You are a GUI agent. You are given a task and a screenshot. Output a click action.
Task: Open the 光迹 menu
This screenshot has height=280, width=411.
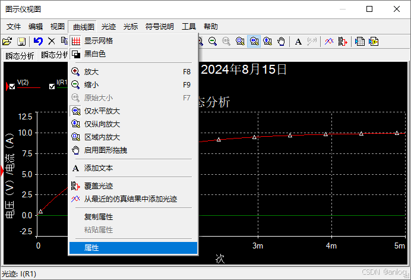pos(109,27)
